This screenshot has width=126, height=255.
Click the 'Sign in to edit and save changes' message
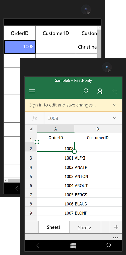[62, 105]
